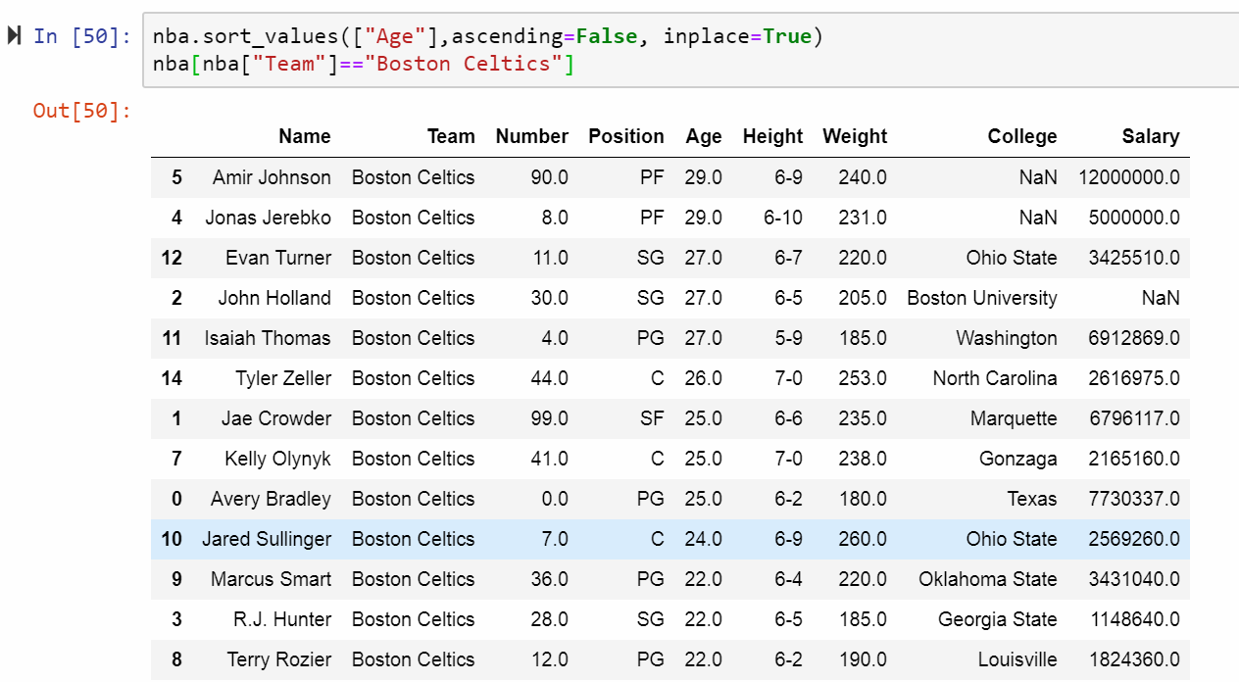Image resolution: width=1239 pixels, height=682 pixels.
Task: Select the Jae Crowder name cell
Action: point(276,418)
